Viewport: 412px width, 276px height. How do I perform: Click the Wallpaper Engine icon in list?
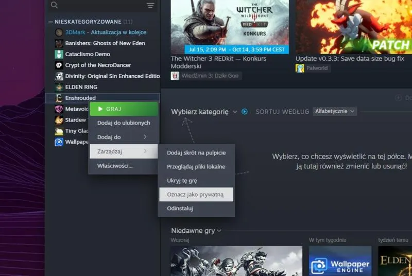point(59,142)
